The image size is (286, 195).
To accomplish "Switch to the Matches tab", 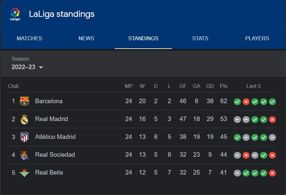I will [29, 38].
